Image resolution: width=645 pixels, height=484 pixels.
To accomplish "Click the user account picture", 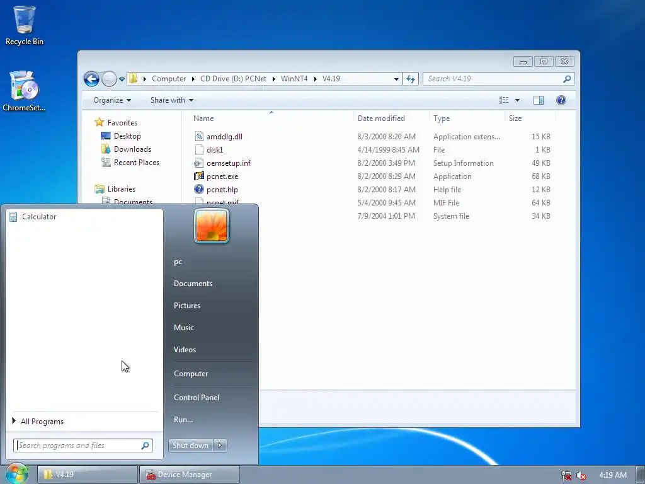I will click(x=212, y=226).
